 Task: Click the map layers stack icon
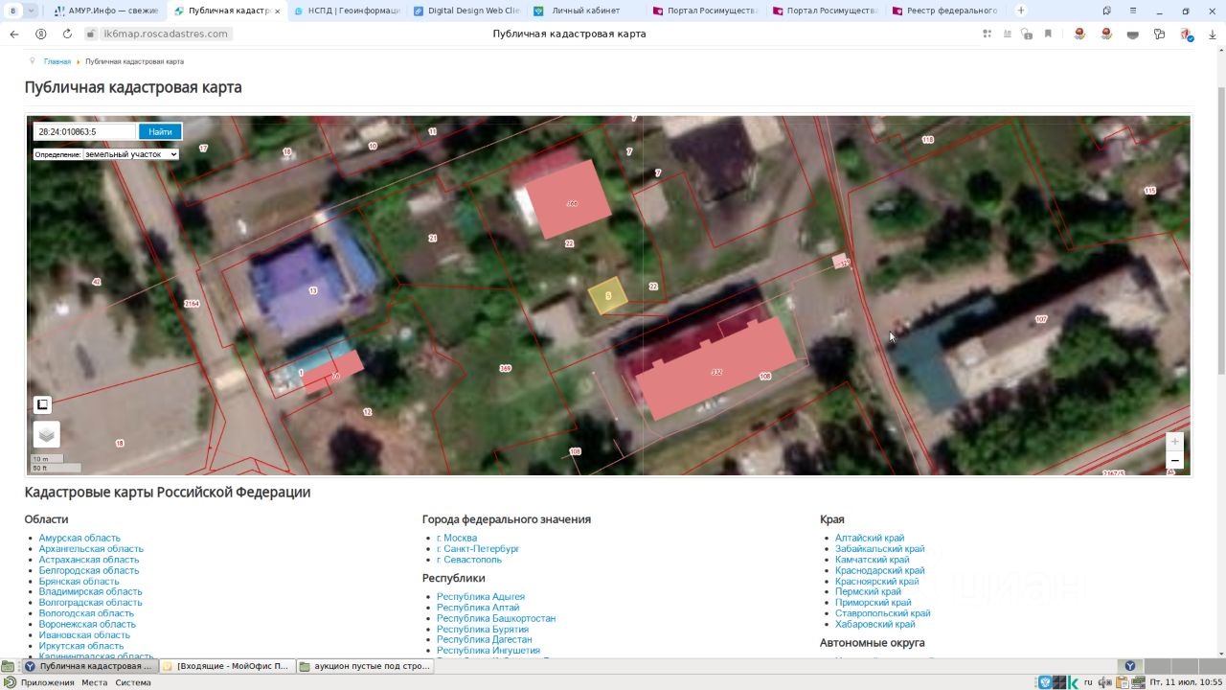46,434
